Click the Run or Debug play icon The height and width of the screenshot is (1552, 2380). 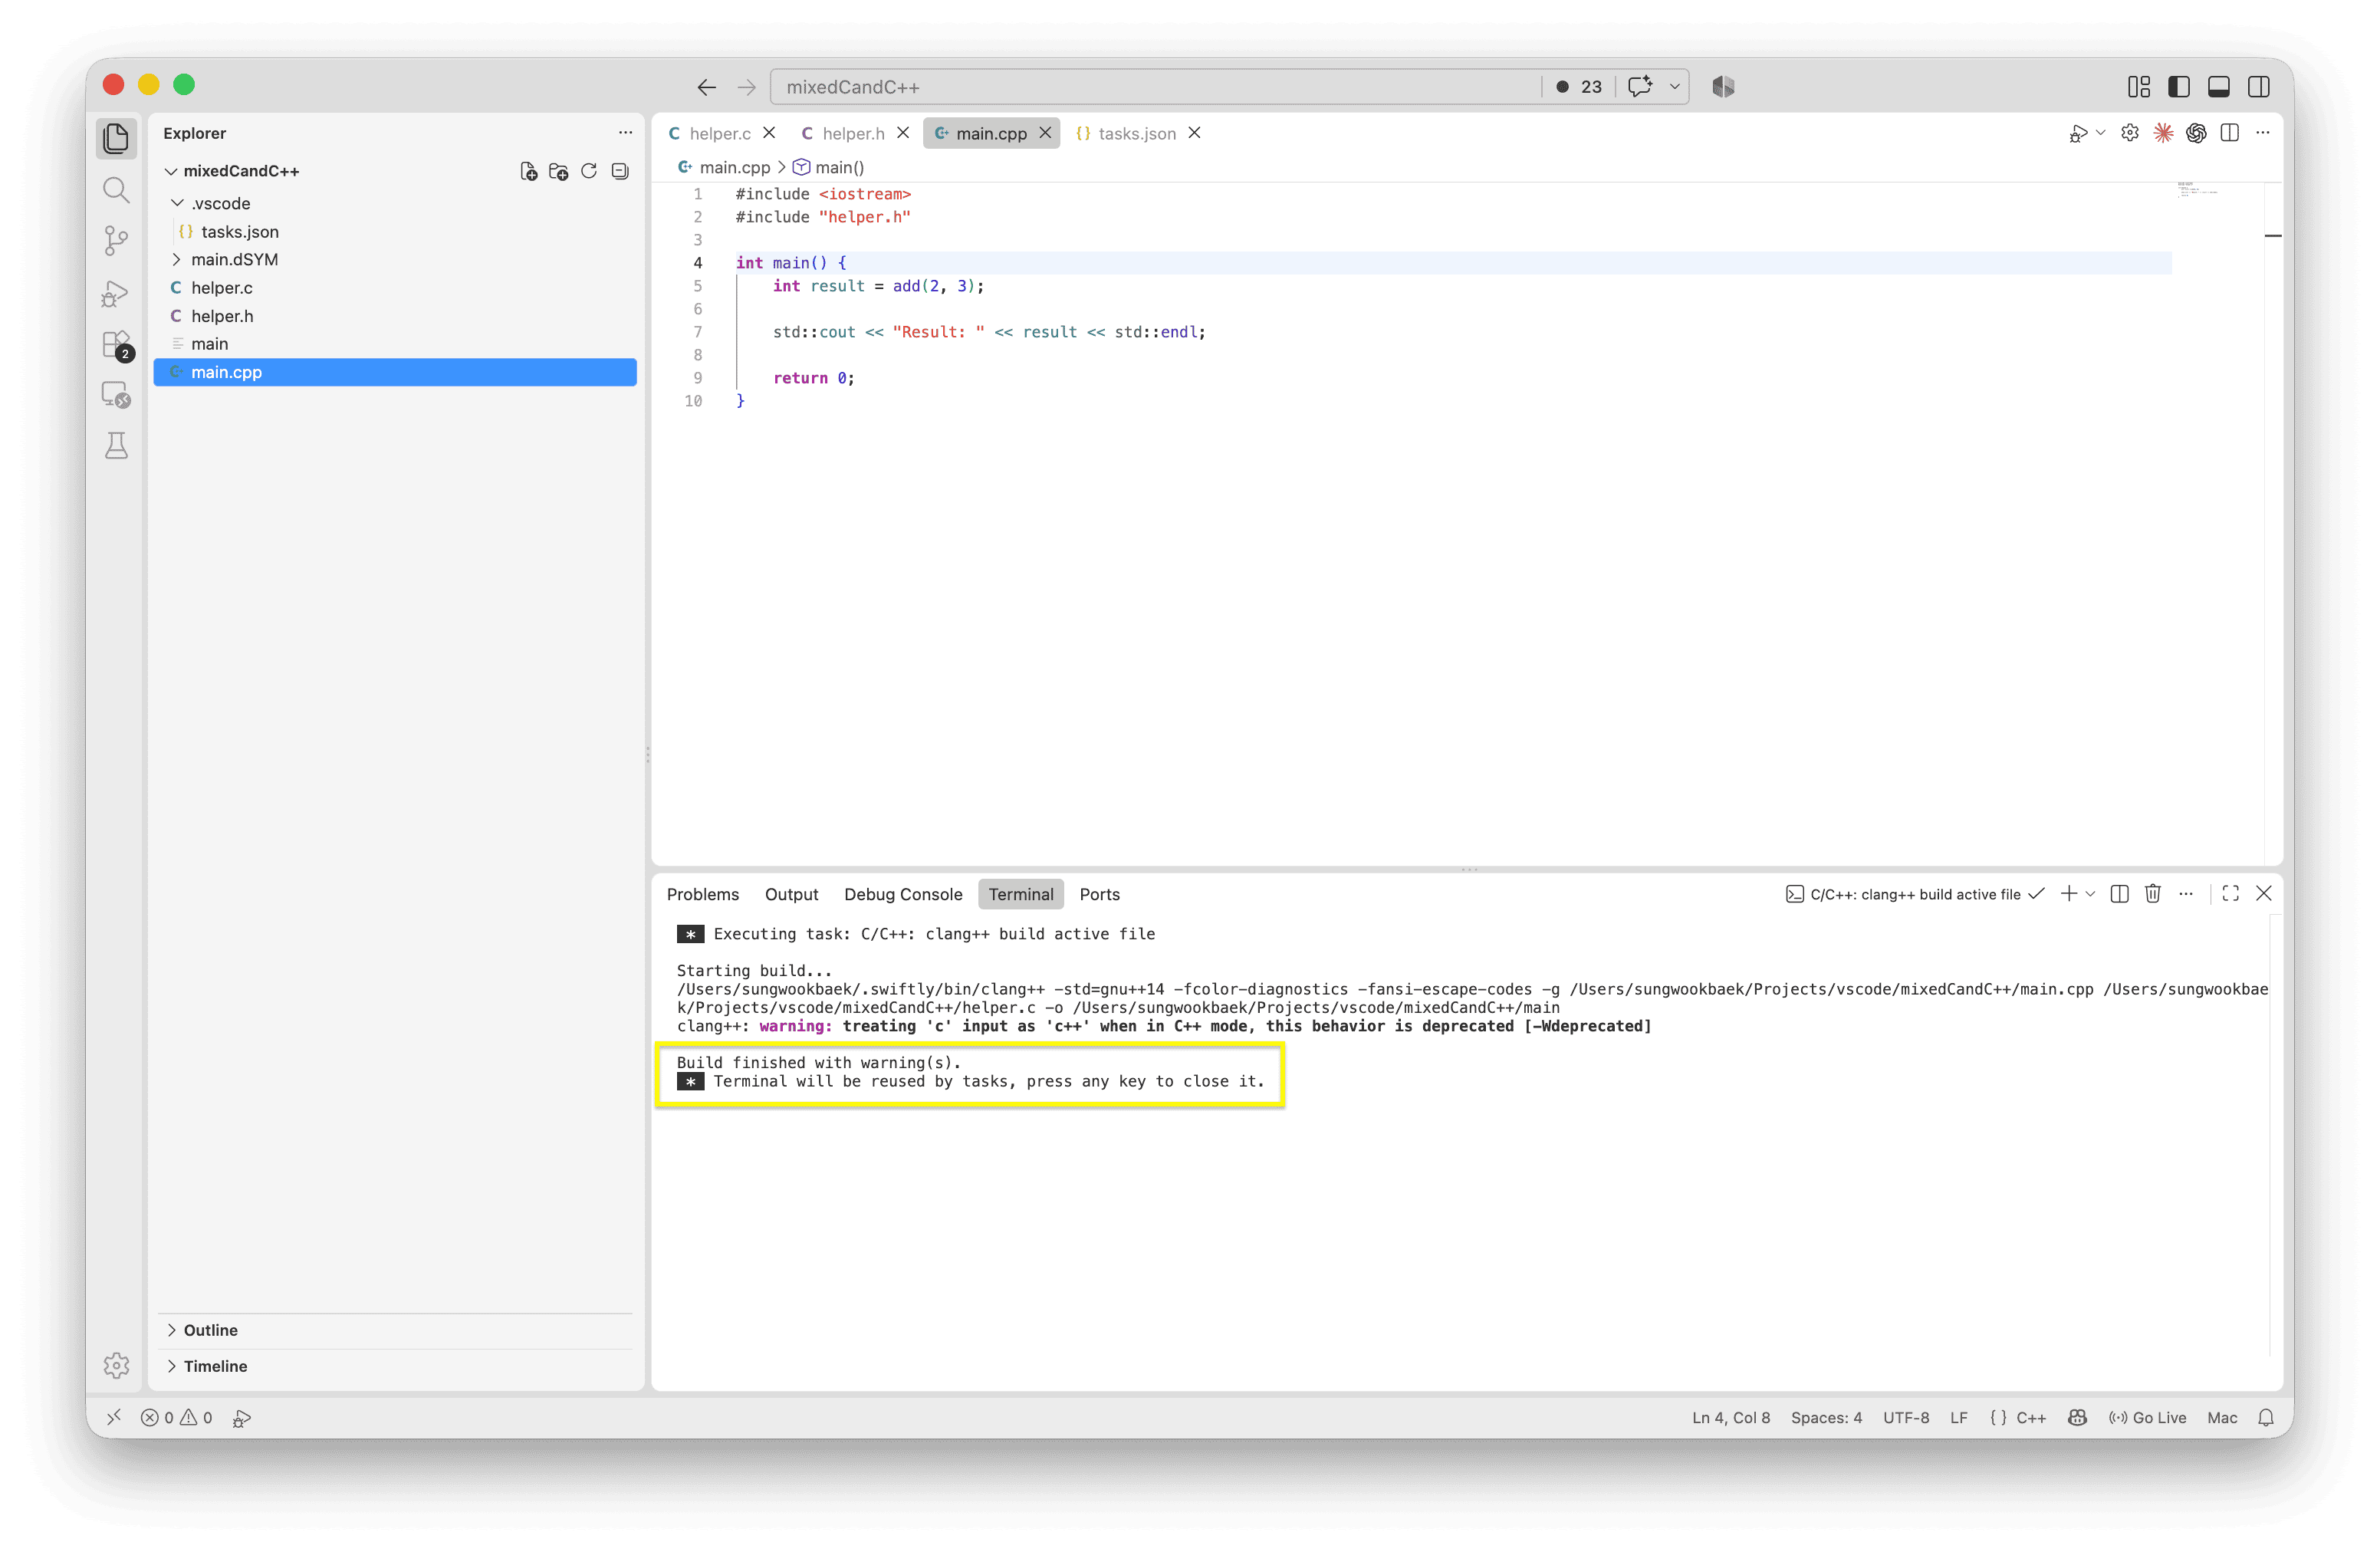pos(2078,133)
